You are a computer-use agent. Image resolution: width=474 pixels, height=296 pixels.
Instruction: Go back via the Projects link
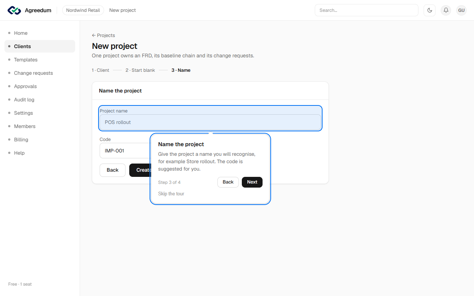click(x=103, y=35)
